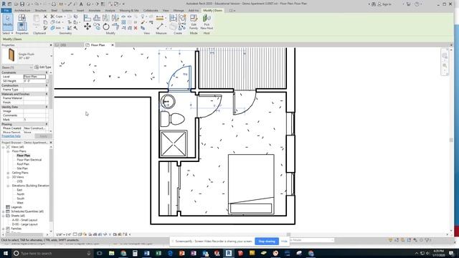Open the Properties help link
The width and height of the screenshot is (459, 258).
pos(11,136)
